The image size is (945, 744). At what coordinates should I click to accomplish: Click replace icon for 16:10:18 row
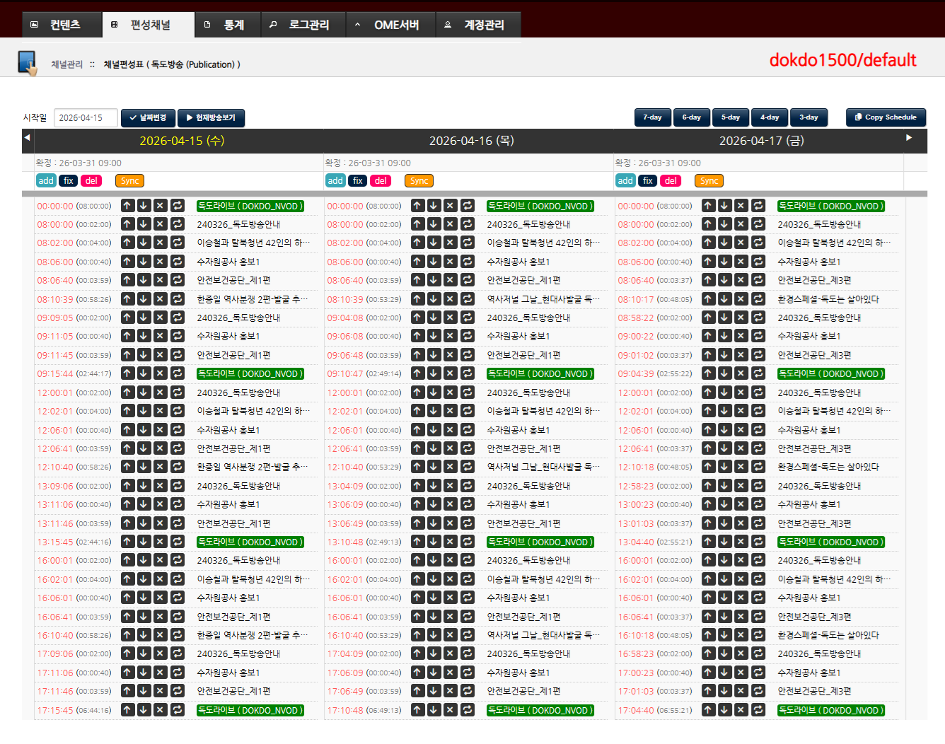(x=758, y=635)
